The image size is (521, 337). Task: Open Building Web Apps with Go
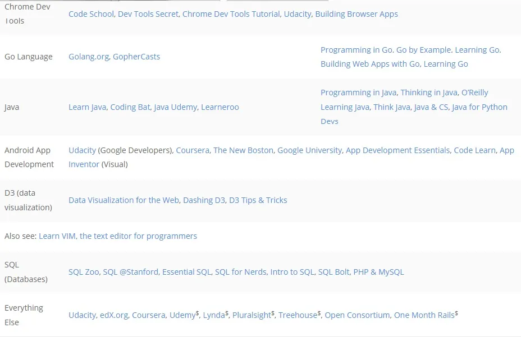pos(370,64)
